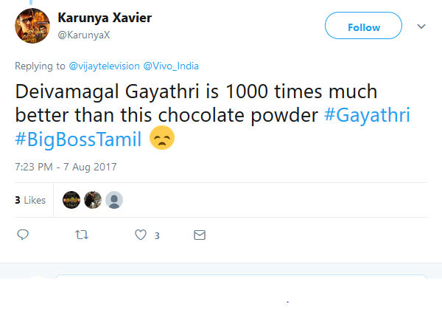Screen dimensions: 442x332
Task: Open Karunya Xavier's profile avatar
Action: point(33,27)
